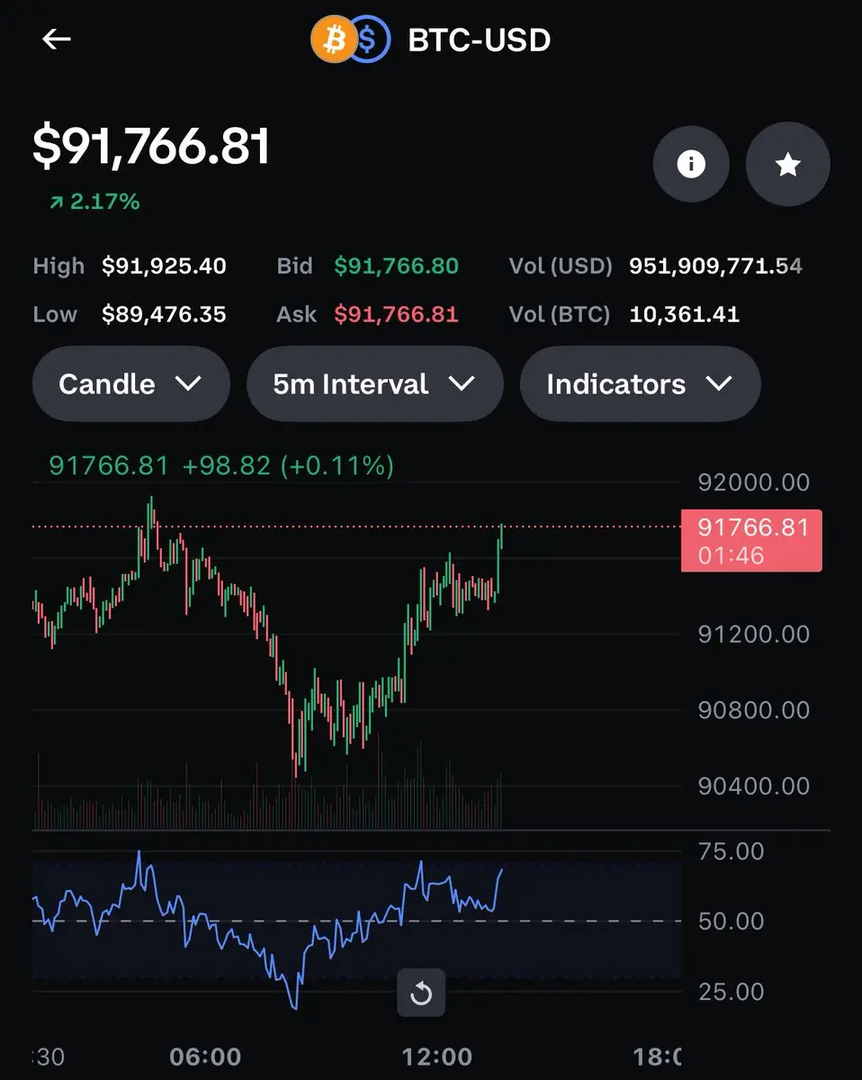Tap the 12:00 time axis label
The image size is (862, 1080).
(x=435, y=1056)
